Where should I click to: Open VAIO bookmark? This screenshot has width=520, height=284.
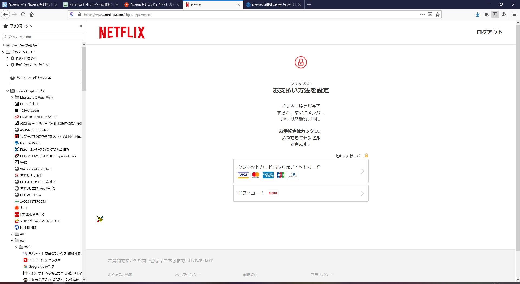tap(21, 162)
